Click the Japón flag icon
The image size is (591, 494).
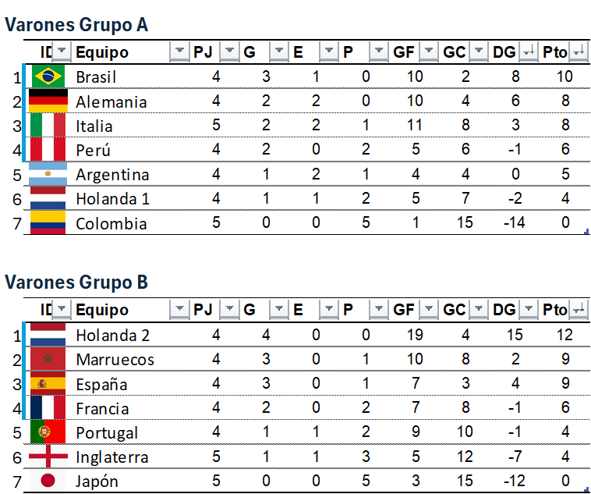click(48, 481)
